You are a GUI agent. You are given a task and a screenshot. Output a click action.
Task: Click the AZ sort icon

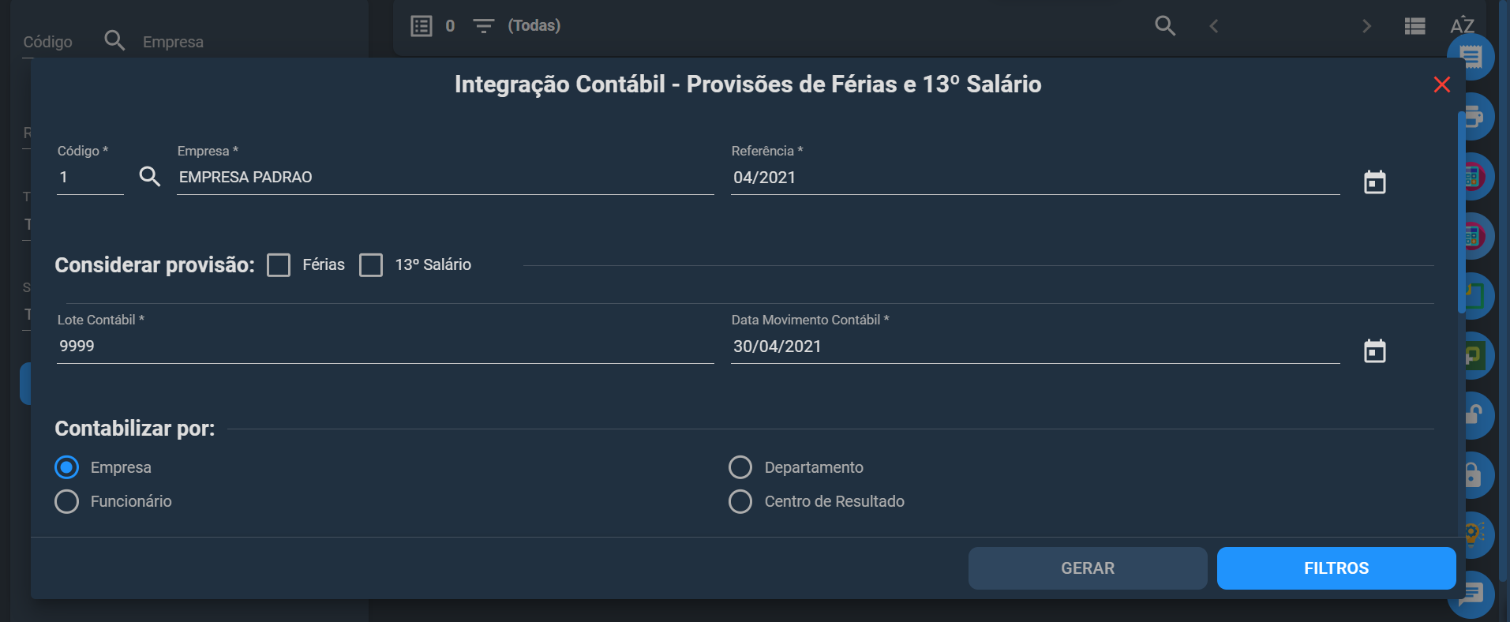tap(1463, 25)
